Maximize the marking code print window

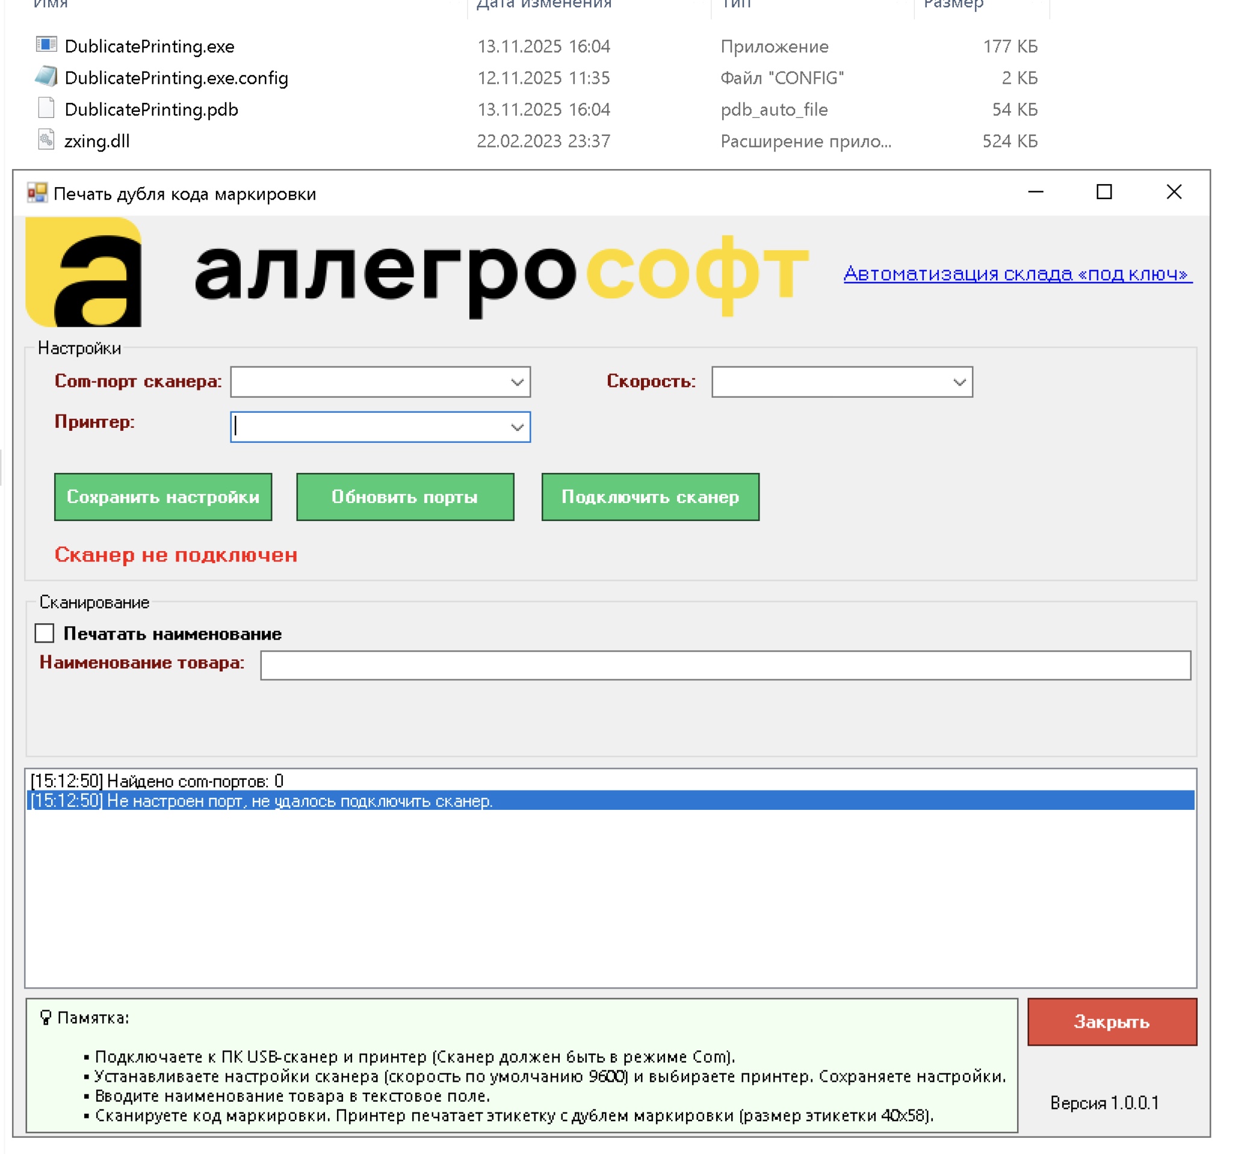pos(1104,193)
